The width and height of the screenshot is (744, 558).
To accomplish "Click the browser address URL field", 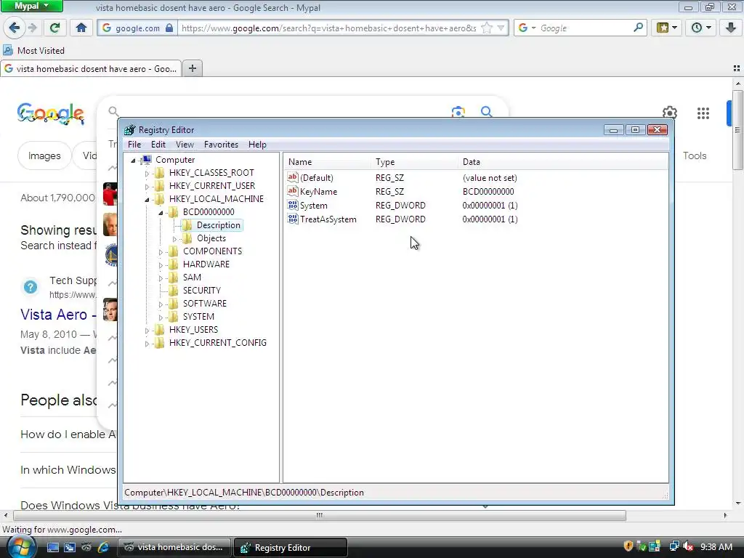I will tap(329, 28).
